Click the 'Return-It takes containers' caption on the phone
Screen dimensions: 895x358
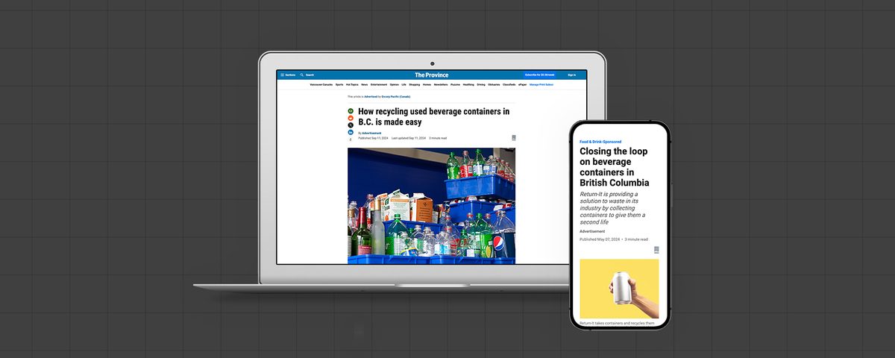click(x=617, y=323)
